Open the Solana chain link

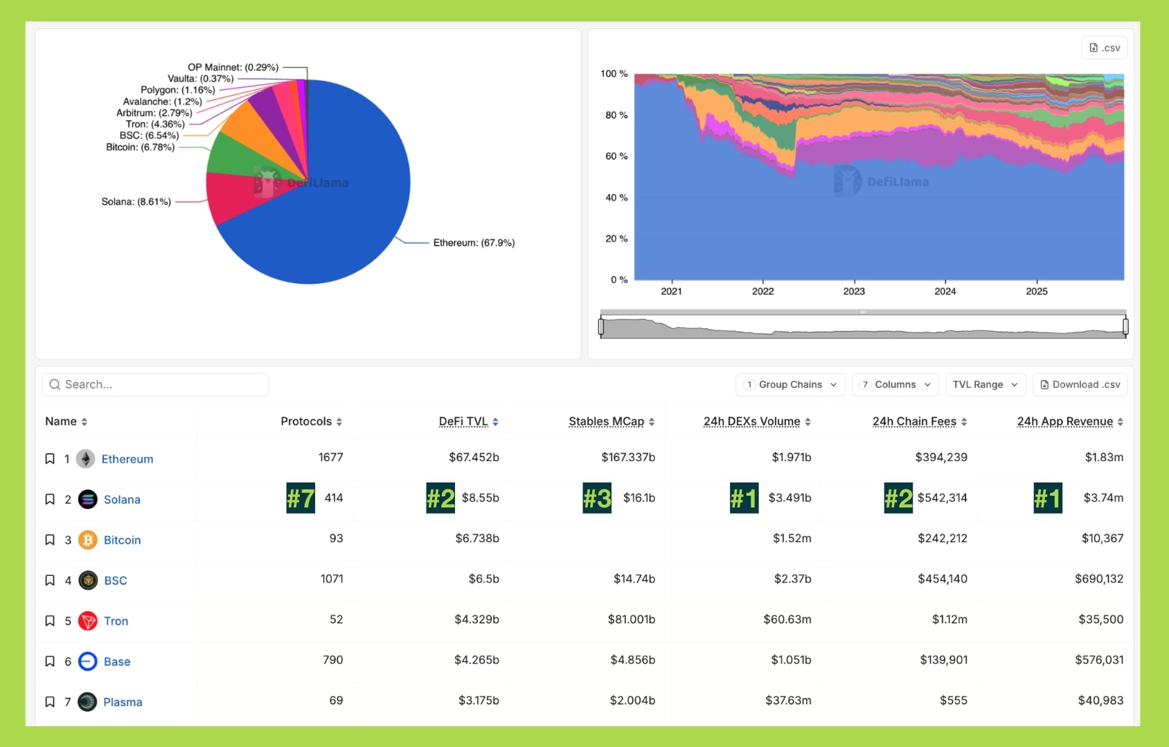(x=122, y=500)
